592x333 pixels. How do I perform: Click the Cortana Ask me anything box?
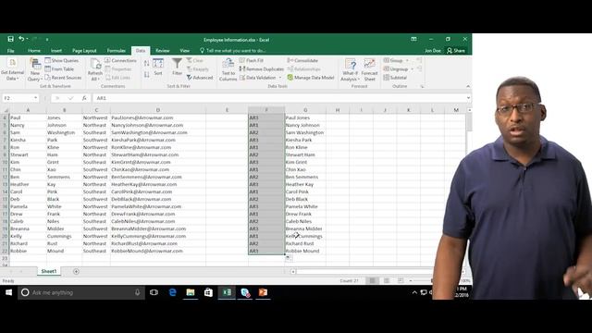tap(81, 292)
